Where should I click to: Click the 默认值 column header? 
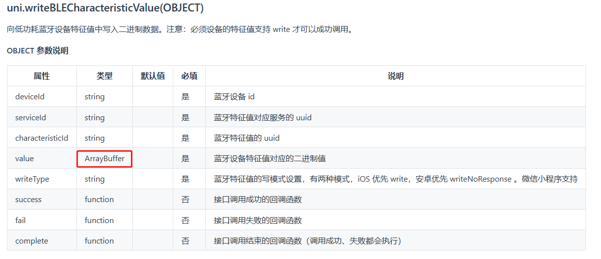153,76
